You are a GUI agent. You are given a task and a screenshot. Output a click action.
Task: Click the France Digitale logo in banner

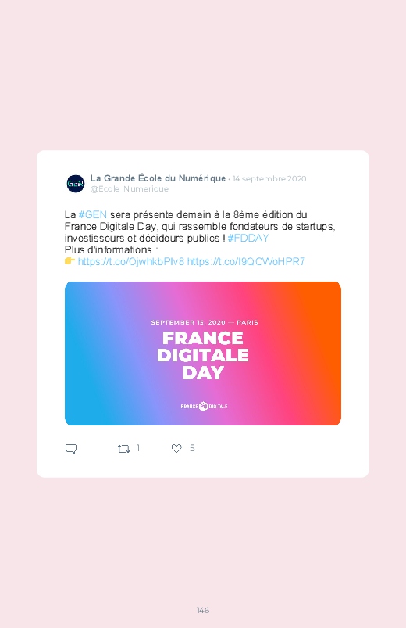[x=204, y=406]
